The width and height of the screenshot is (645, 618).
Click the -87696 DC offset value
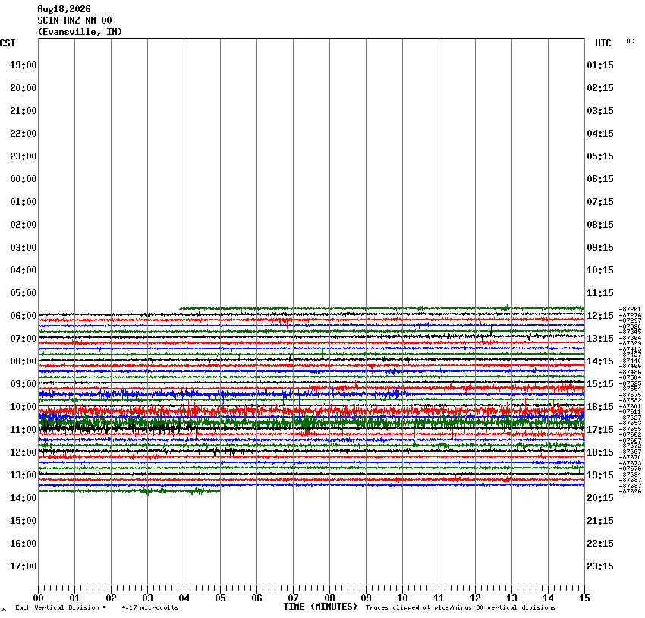coord(630,491)
